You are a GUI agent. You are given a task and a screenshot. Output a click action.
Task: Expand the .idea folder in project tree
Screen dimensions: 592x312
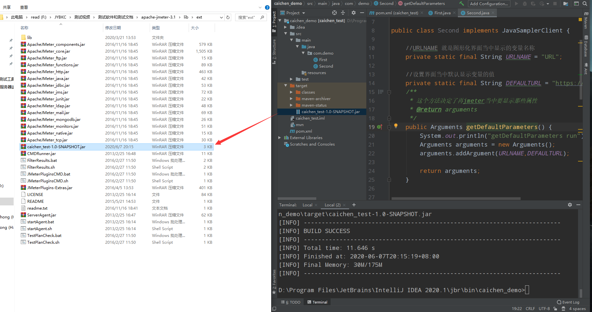285,27
